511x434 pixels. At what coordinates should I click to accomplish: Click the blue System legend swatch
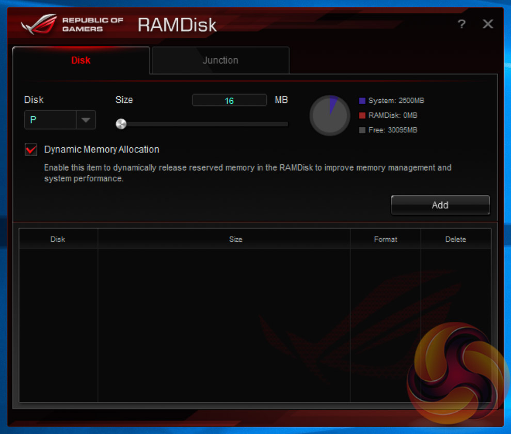click(x=362, y=101)
